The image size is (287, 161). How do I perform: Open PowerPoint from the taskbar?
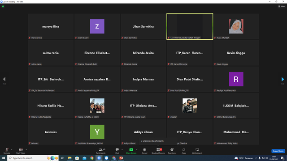[121, 158]
